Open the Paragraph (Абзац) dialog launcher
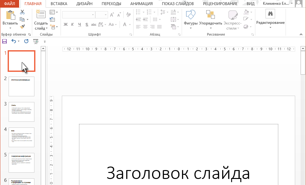 (x=179, y=35)
